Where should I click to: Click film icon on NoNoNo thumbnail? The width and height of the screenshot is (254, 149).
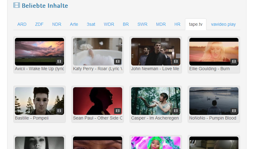click(234, 111)
